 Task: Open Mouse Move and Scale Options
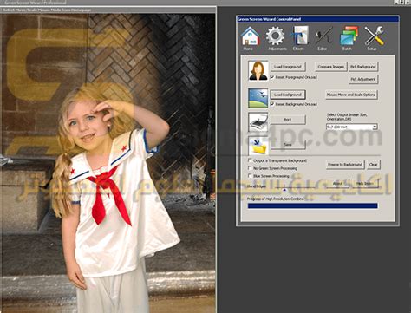coord(351,95)
